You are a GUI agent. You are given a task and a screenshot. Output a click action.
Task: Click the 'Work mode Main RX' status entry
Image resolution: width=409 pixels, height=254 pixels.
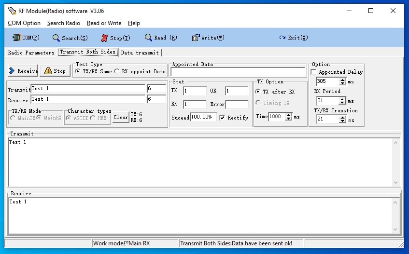point(122,243)
